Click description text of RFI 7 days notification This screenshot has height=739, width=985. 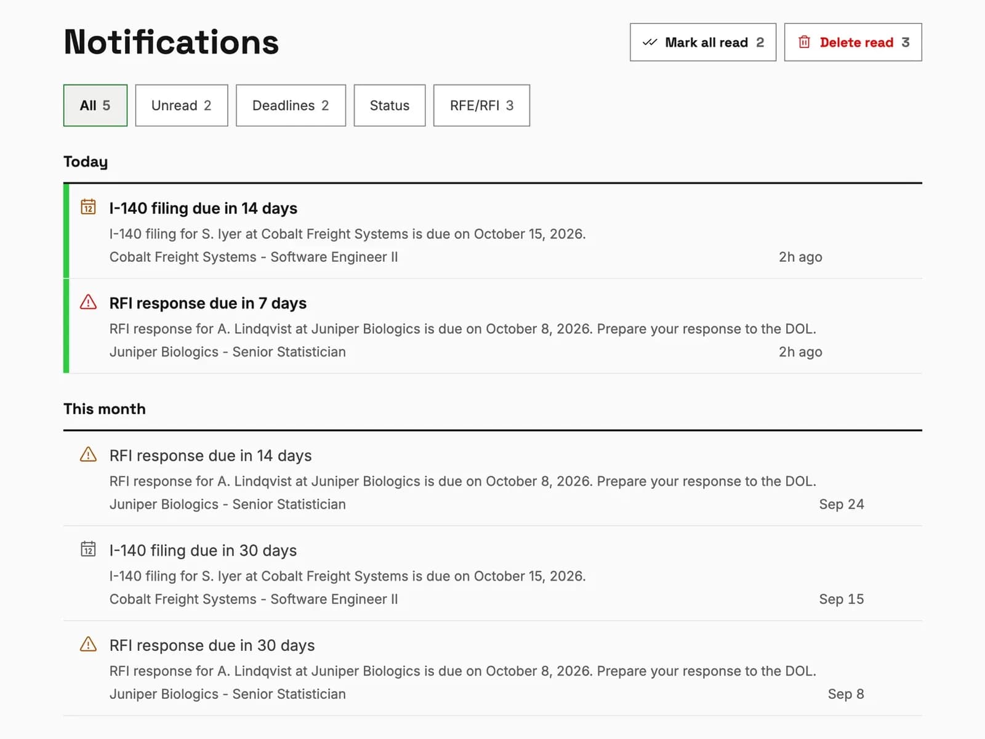point(463,329)
